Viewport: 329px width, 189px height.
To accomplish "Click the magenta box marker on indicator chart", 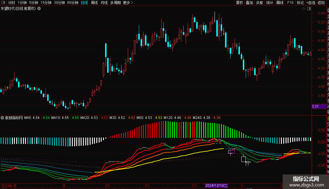I will point(232,151).
